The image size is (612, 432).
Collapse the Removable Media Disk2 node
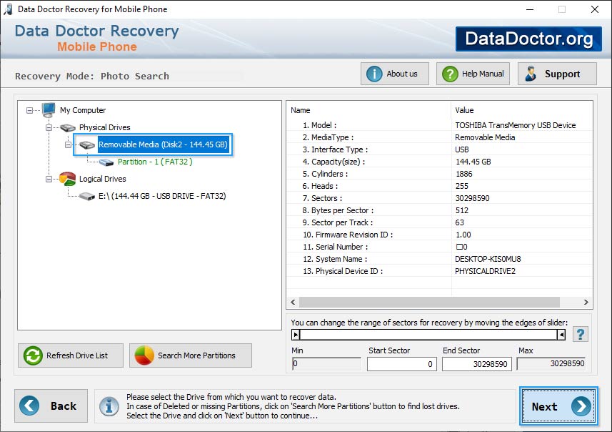click(x=68, y=145)
